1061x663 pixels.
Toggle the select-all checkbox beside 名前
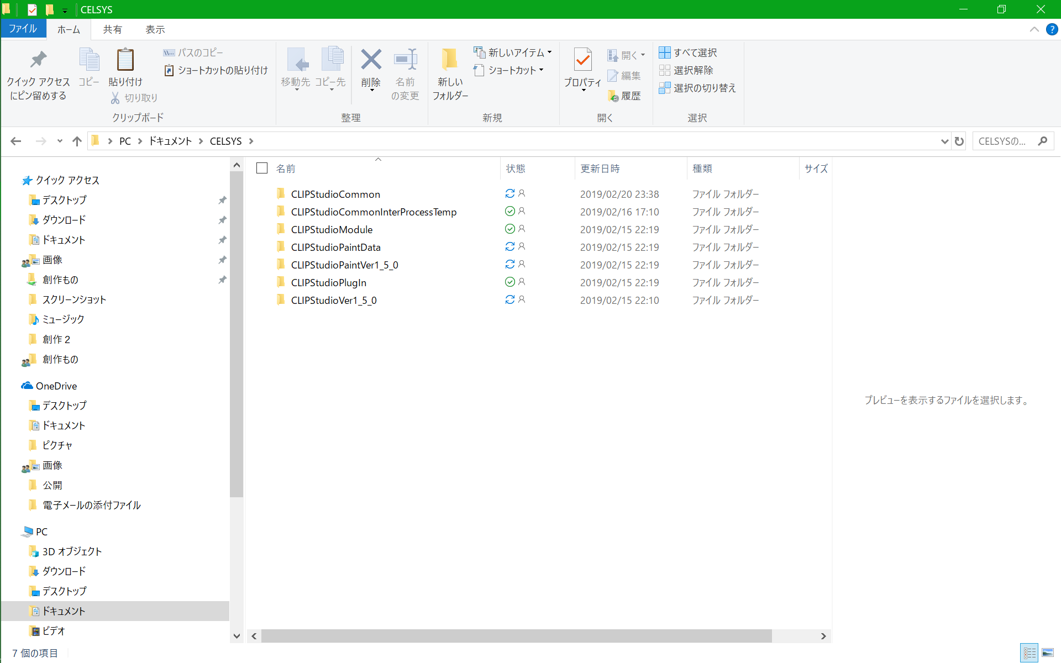pos(262,168)
